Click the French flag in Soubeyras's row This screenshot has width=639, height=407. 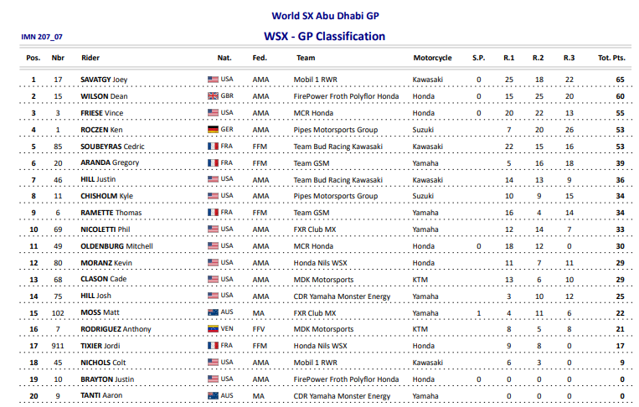click(213, 147)
